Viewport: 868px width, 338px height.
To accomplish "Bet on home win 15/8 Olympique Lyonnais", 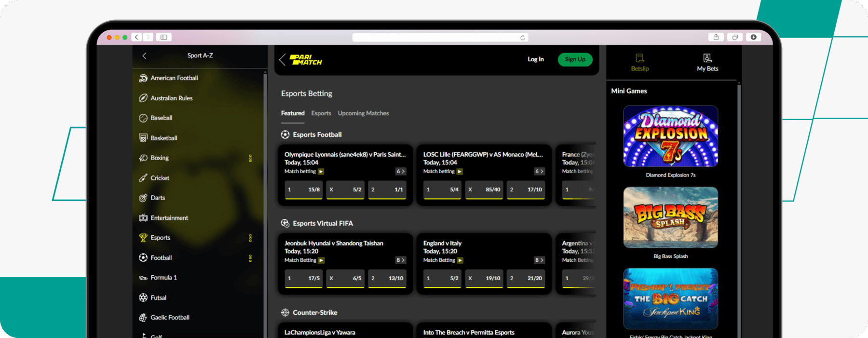I will (303, 190).
